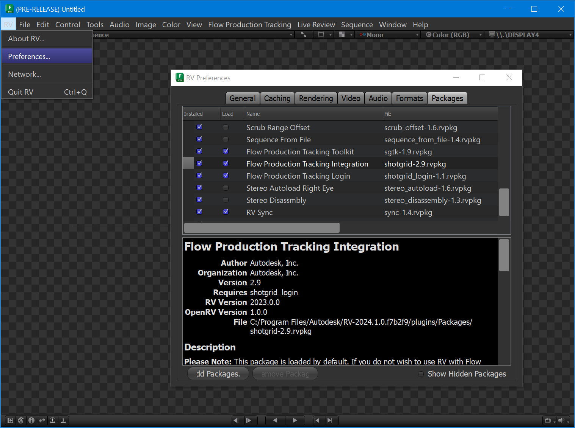Open the Flow Production Tracking menu
575x428 pixels.
(x=250, y=25)
